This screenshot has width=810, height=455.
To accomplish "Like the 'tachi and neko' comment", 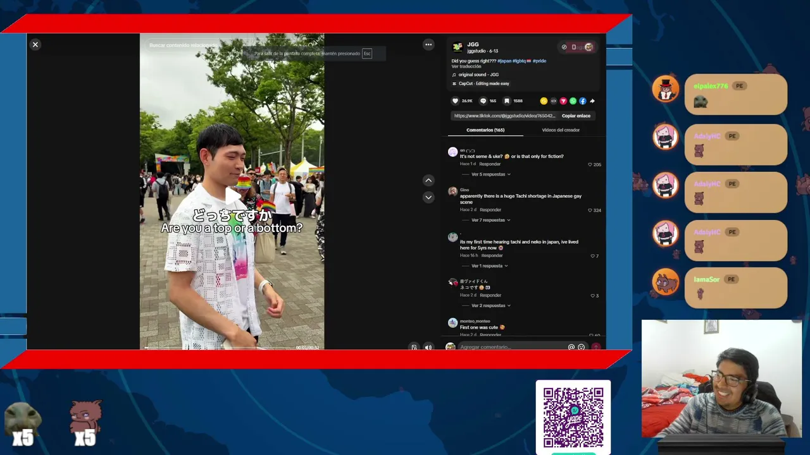I will 592,256.
